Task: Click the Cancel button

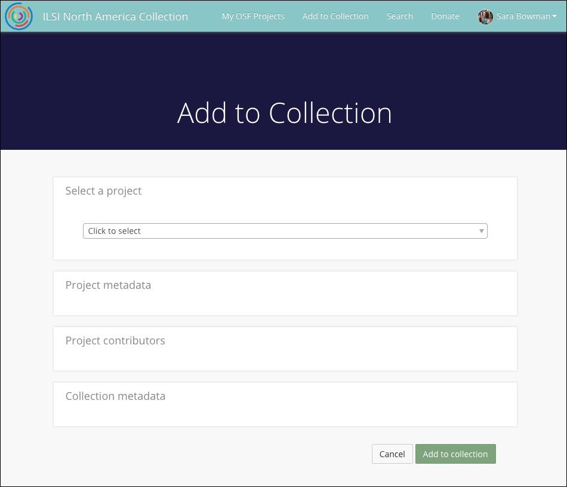Action: click(392, 454)
